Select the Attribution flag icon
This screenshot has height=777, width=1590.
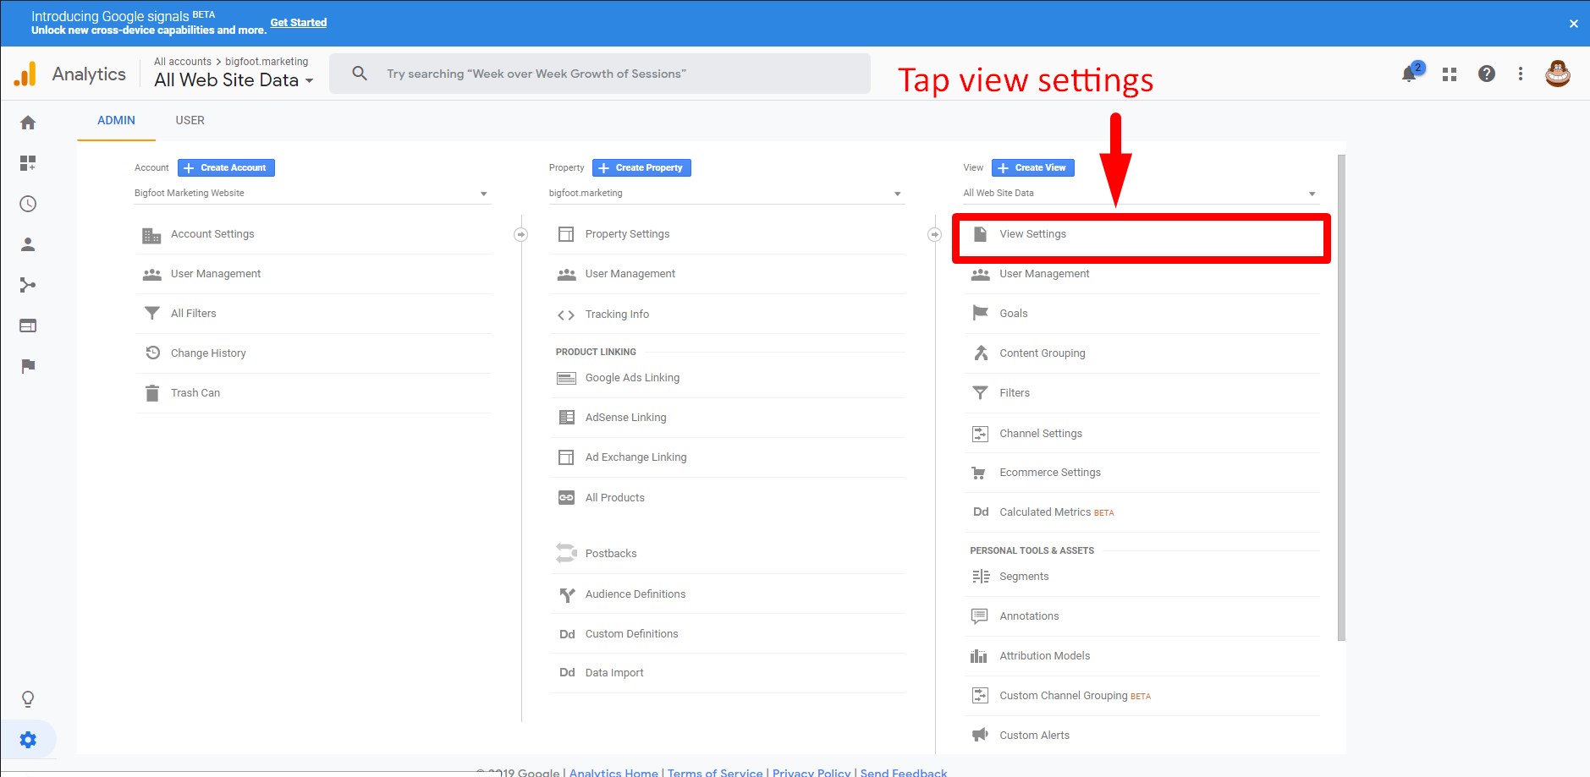coord(28,366)
